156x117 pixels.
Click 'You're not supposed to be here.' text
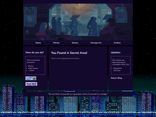click(65, 58)
